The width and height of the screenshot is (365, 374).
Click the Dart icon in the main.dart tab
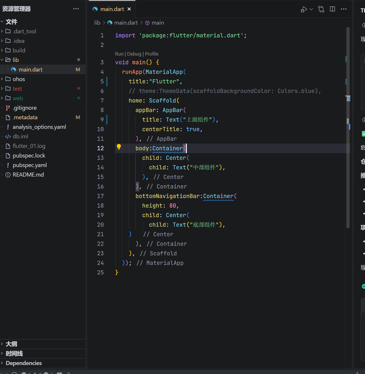[x=95, y=9]
